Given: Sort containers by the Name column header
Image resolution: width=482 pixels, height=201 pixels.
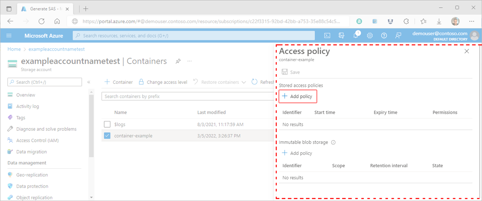Looking at the screenshot, I should click(120, 112).
